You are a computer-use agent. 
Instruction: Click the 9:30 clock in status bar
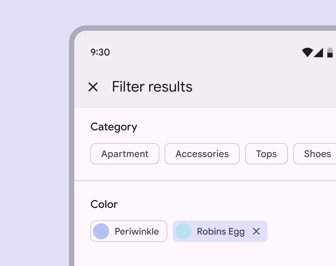[100, 52]
